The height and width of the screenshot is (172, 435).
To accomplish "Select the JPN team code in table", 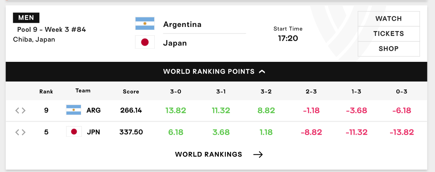I will pyautogui.click(x=93, y=132).
